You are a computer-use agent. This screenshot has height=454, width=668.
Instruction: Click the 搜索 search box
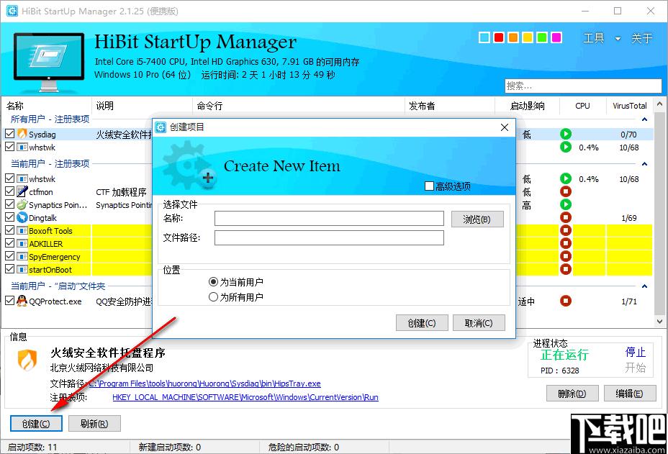(x=583, y=86)
